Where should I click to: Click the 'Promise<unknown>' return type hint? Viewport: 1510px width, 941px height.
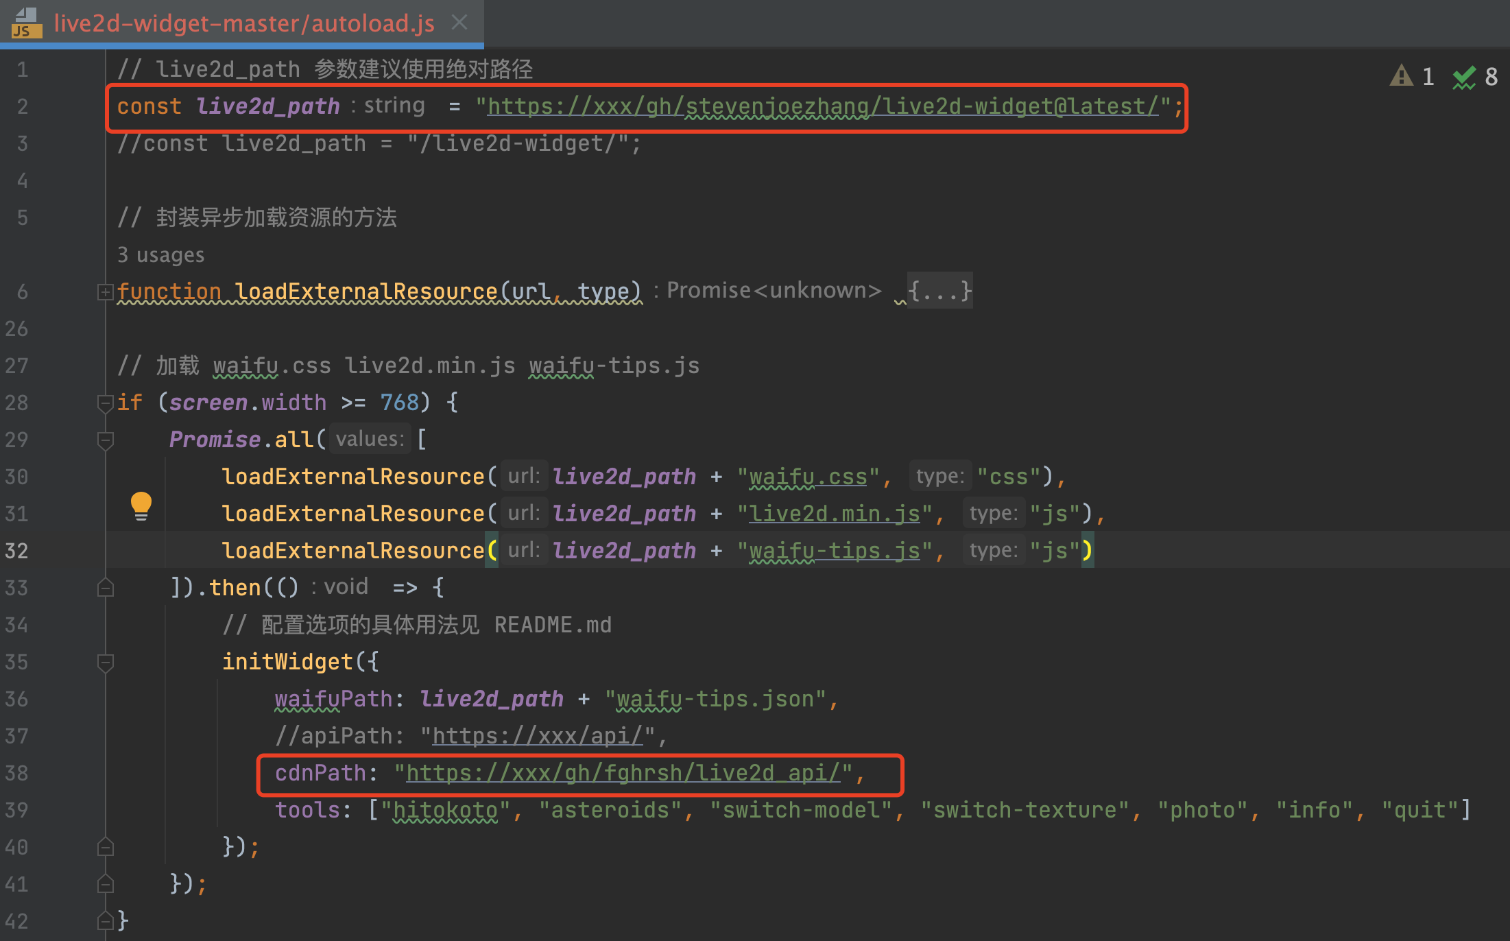coord(774,290)
